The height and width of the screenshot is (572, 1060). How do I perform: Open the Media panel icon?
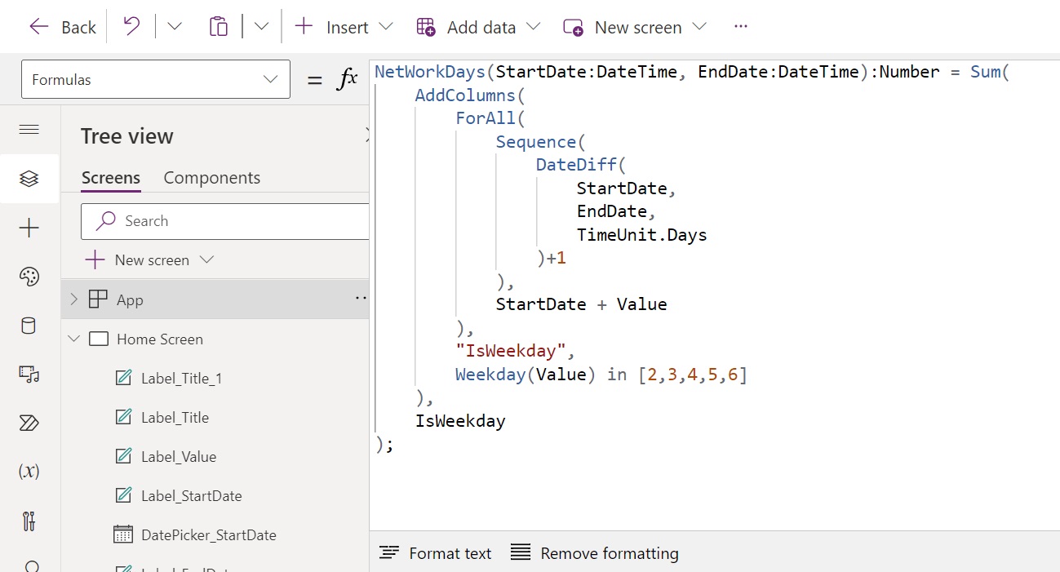pyautogui.click(x=29, y=375)
